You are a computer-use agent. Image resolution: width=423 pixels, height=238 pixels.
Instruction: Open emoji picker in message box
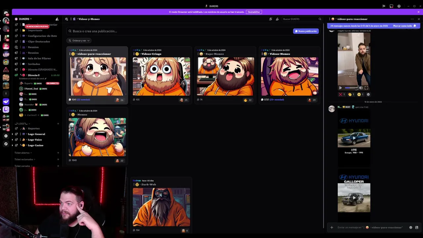pos(411,227)
